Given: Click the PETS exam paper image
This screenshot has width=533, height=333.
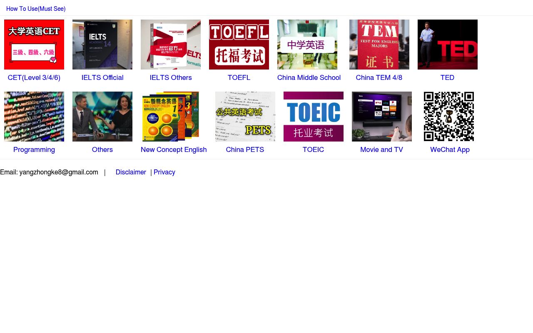Looking at the screenshot, I should pos(245,117).
